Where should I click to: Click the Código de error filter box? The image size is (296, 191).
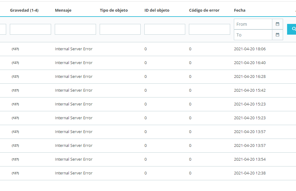(x=210, y=29)
